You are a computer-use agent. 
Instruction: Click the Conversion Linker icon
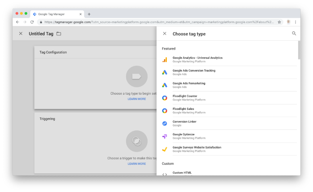(x=165, y=123)
